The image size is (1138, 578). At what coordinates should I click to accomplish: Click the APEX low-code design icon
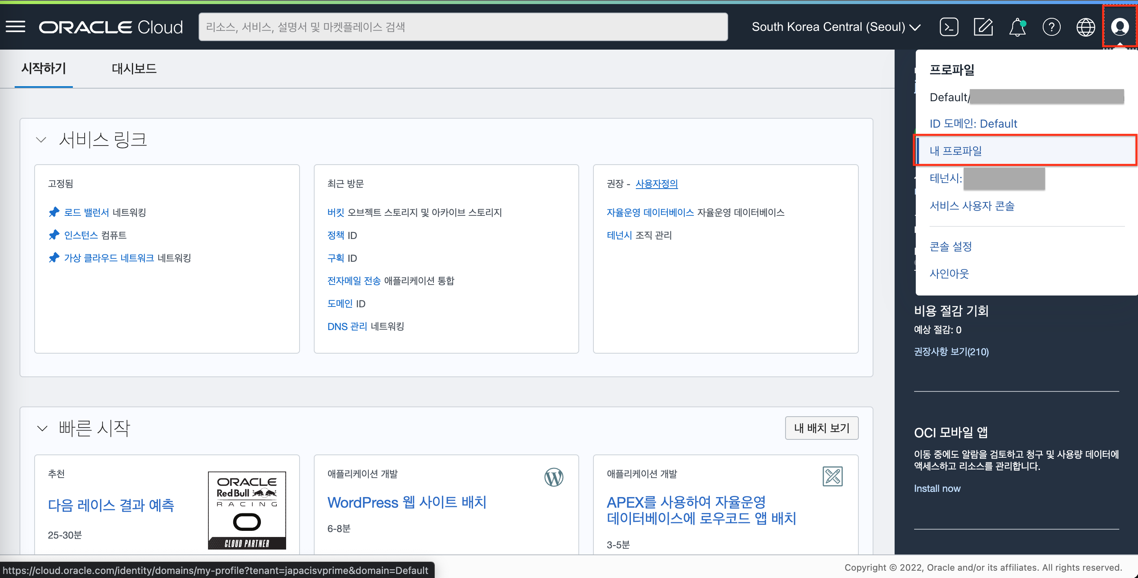pyautogui.click(x=833, y=476)
